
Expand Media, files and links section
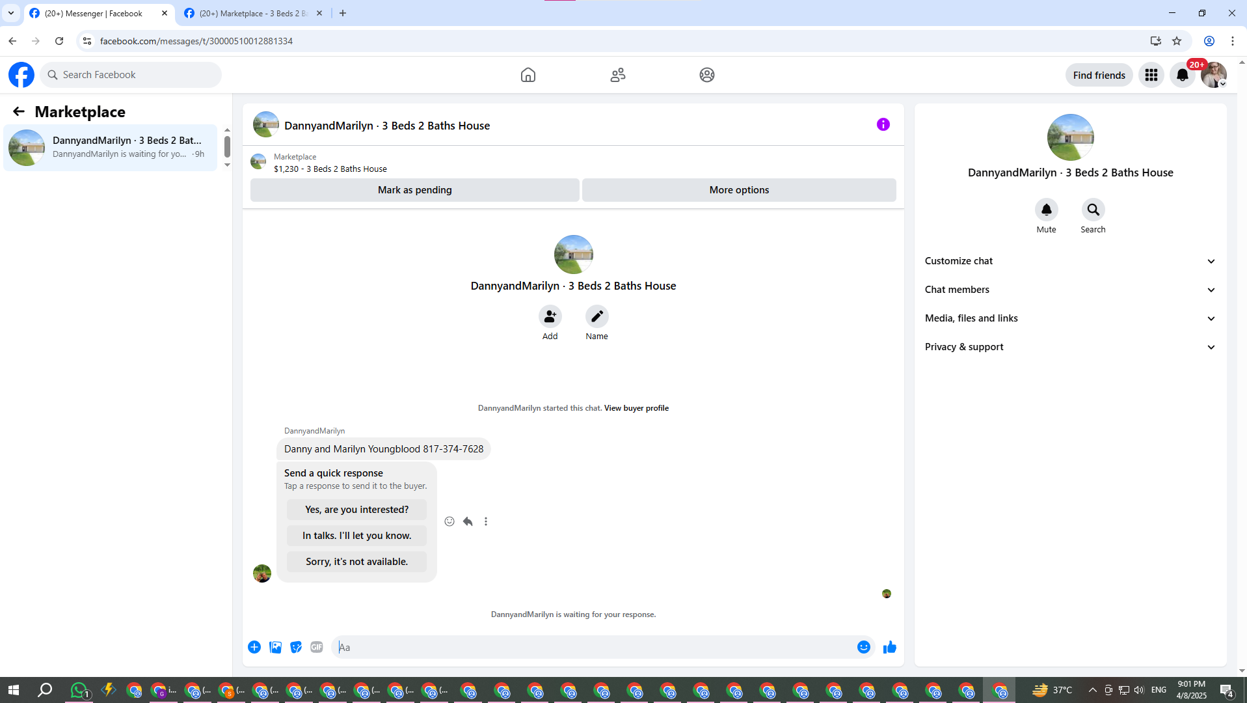[1070, 318]
